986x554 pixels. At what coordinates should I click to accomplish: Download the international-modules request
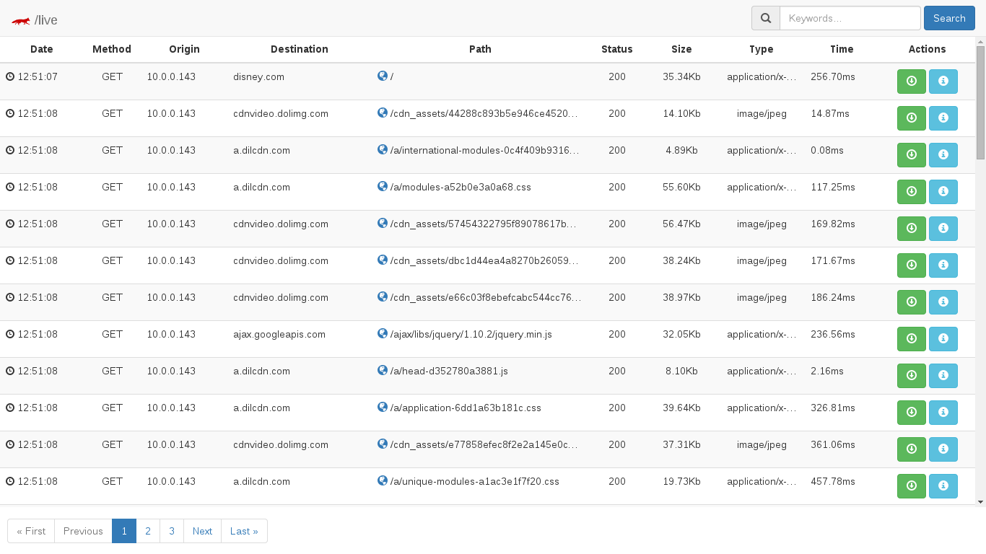912,155
